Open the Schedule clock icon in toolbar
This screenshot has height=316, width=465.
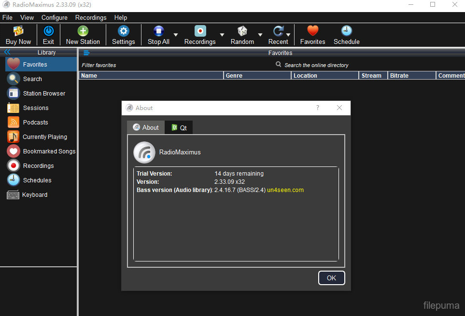coord(347,32)
